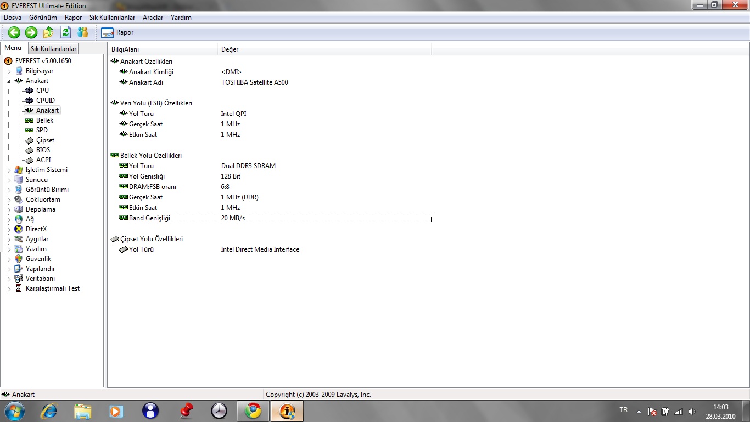750x422 pixels.
Task: Click the green Forward arrow toolbar icon
Action: pyautogui.click(x=31, y=32)
